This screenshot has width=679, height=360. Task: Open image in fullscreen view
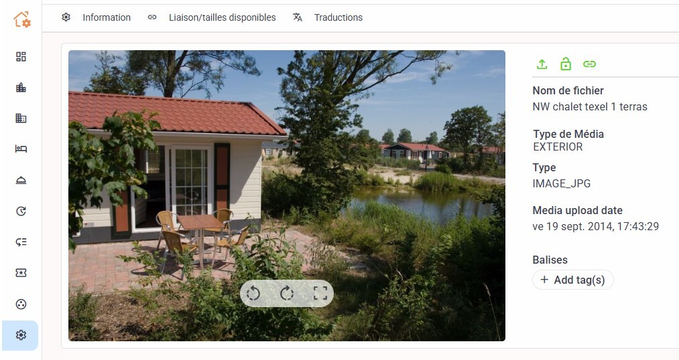click(x=320, y=294)
